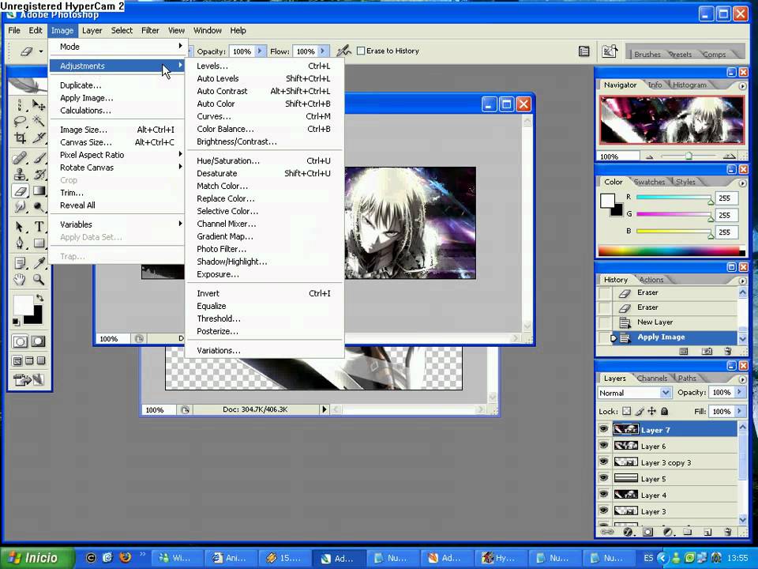Screen dimensions: 758x569
Task: Hide Layer 4 visibility eye
Action: point(603,495)
